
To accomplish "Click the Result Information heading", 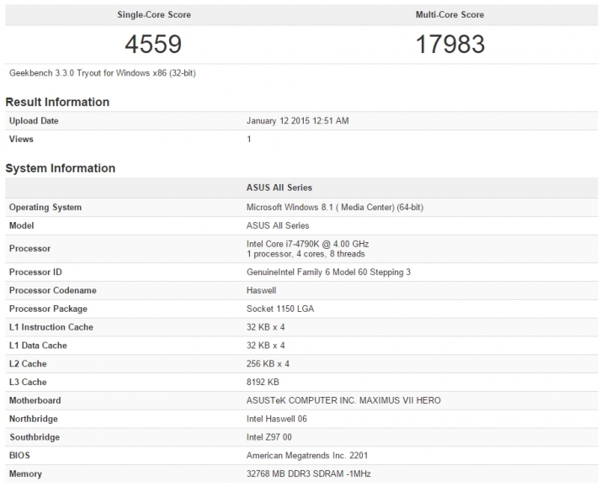I will [x=57, y=102].
